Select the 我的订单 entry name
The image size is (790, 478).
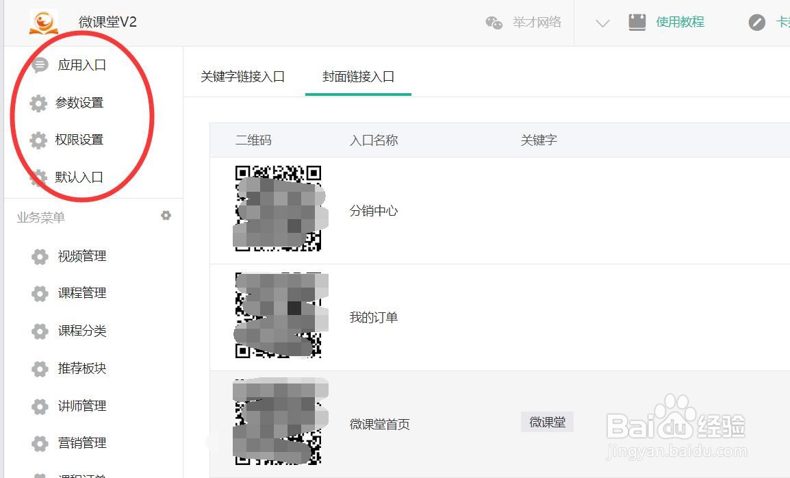pos(374,318)
